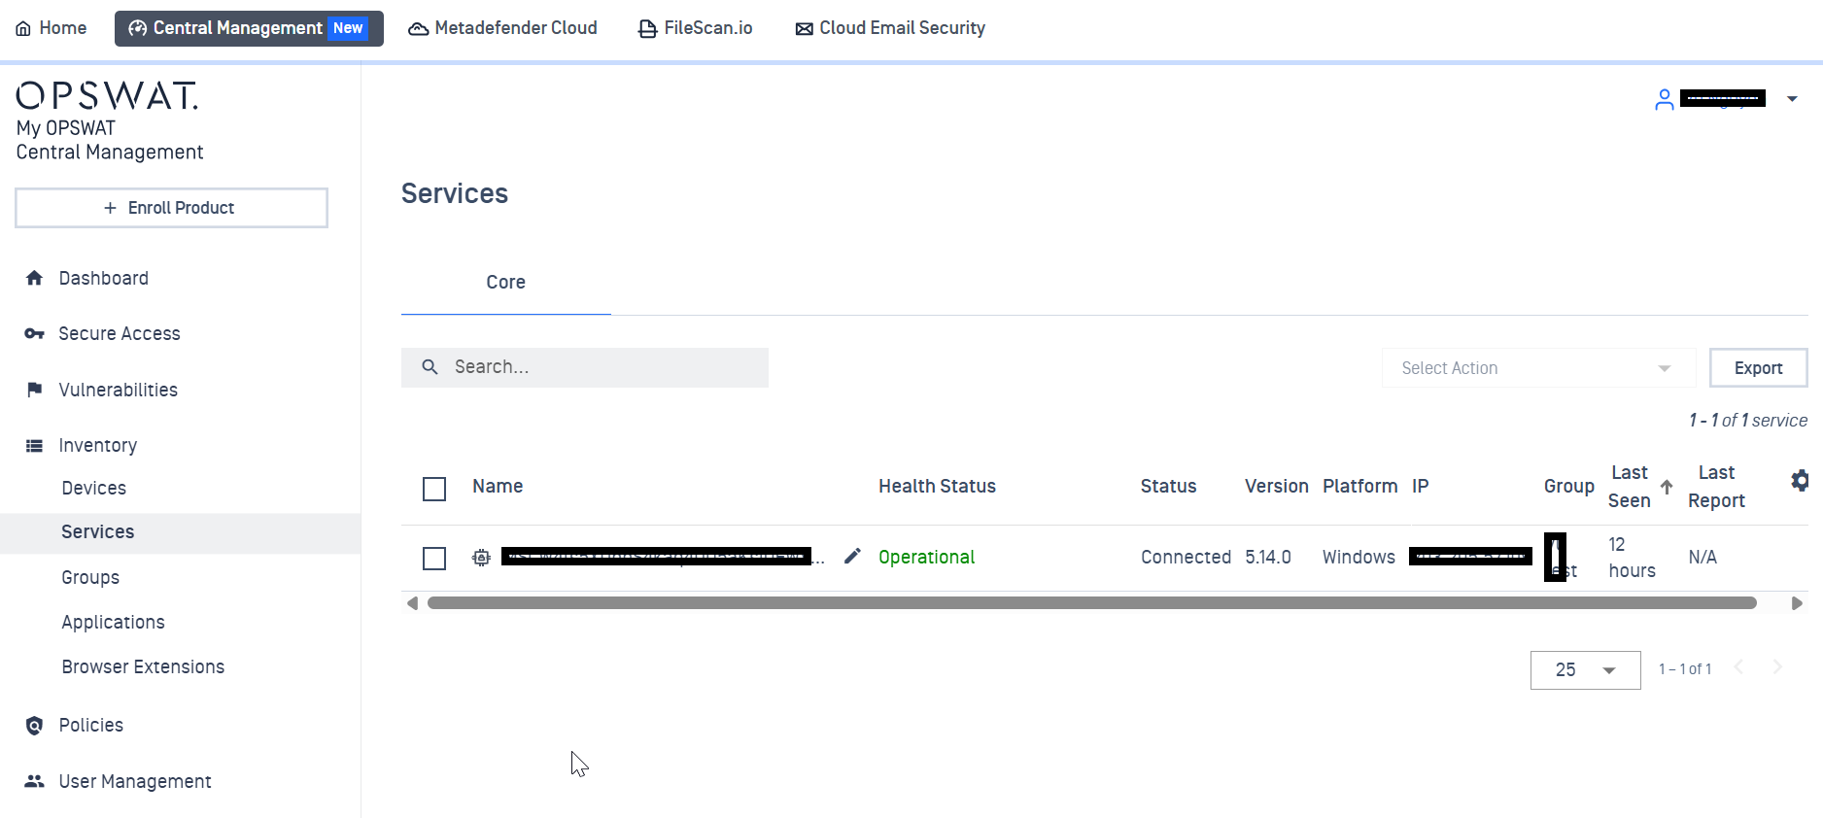Open Browser Extensions under Inventory
This screenshot has width=1823, height=818.
pos(143,666)
